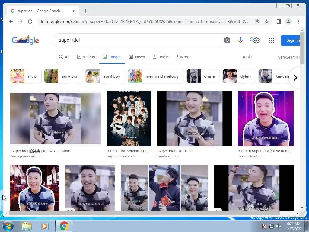Screen dimensions: 309x232
Task: Click the super idol search box
Action: (x=138, y=40)
